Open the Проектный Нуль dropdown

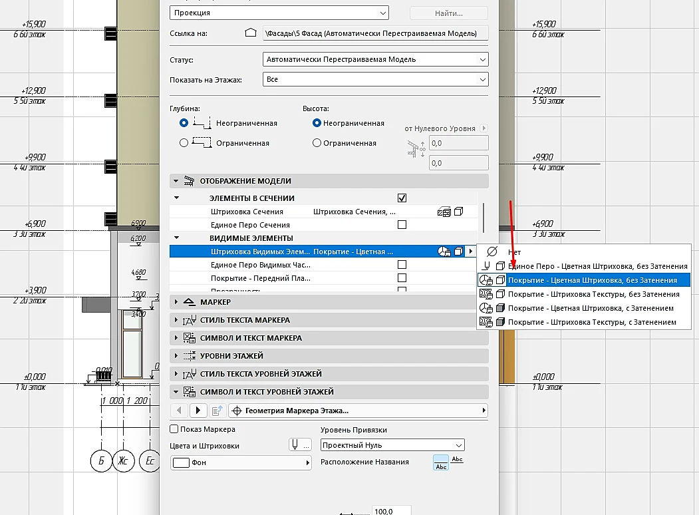point(392,445)
